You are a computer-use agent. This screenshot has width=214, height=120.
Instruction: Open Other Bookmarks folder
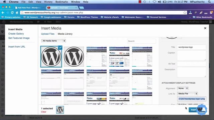point(203,17)
